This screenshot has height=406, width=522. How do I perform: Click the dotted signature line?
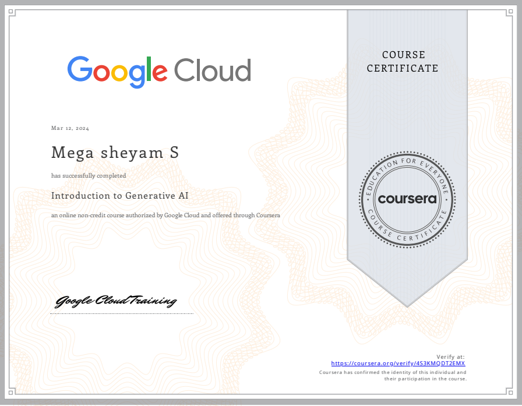[x=121, y=314]
